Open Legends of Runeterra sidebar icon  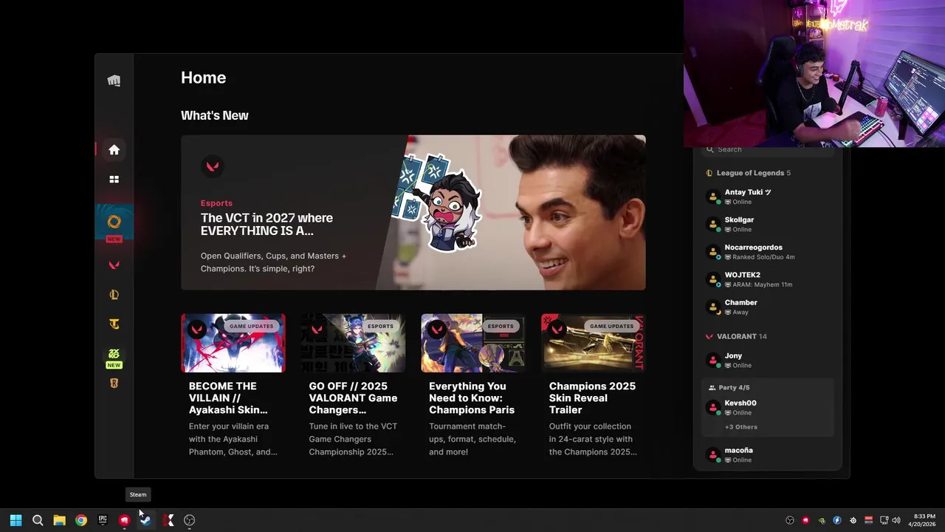[x=114, y=383]
